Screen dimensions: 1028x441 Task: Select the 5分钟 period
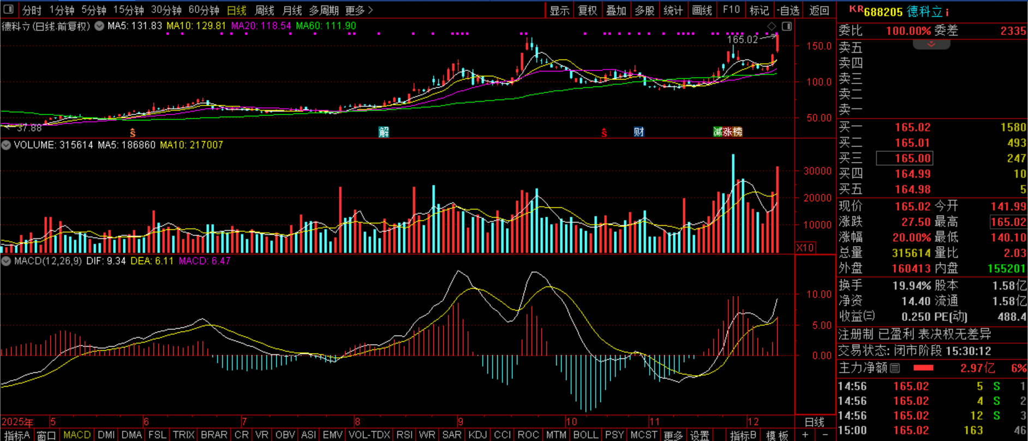(94, 10)
